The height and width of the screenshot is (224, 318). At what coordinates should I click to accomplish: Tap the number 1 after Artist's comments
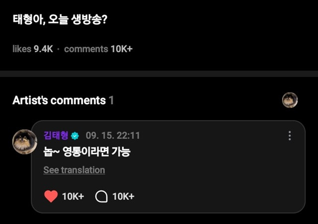pyautogui.click(x=111, y=100)
